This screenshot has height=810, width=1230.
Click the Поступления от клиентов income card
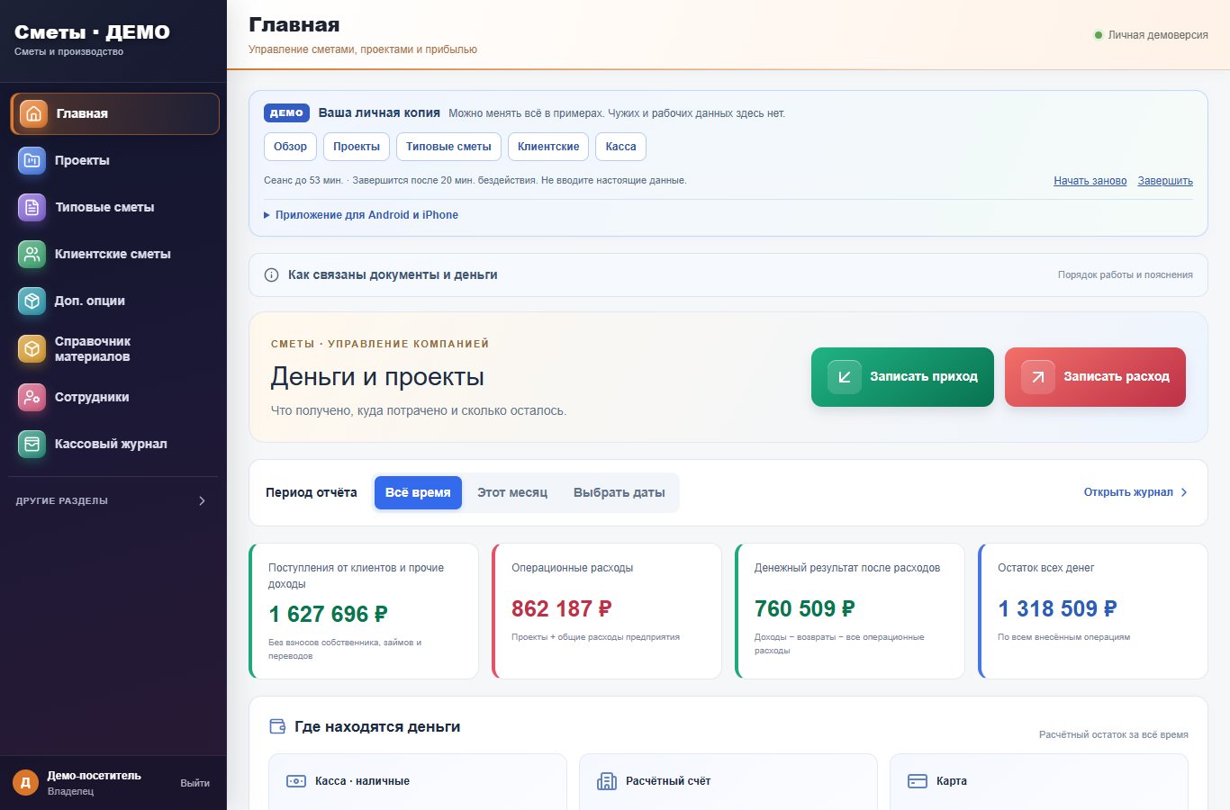pyautogui.click(x=364, y=611)
